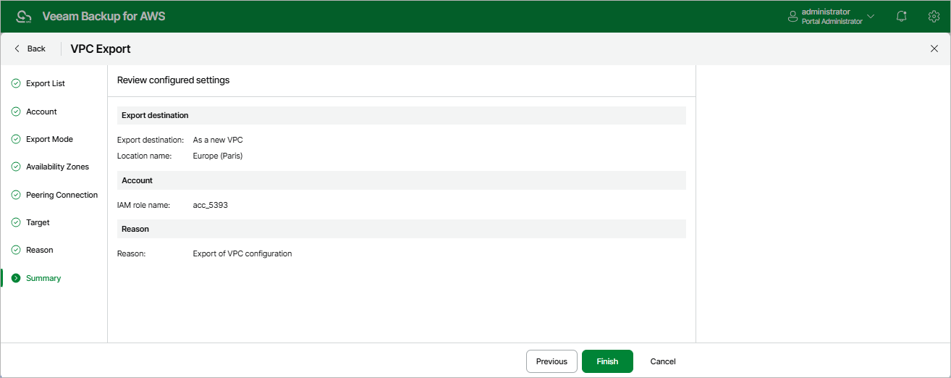Click the Export destination section header
951x378 pixels.
402,115
